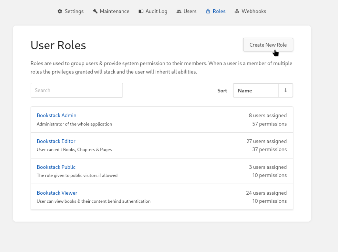Click 'User can edit Books, Chapters & Pages'
Viewport: 338px width, 252px height.
(x=74, y=150)
